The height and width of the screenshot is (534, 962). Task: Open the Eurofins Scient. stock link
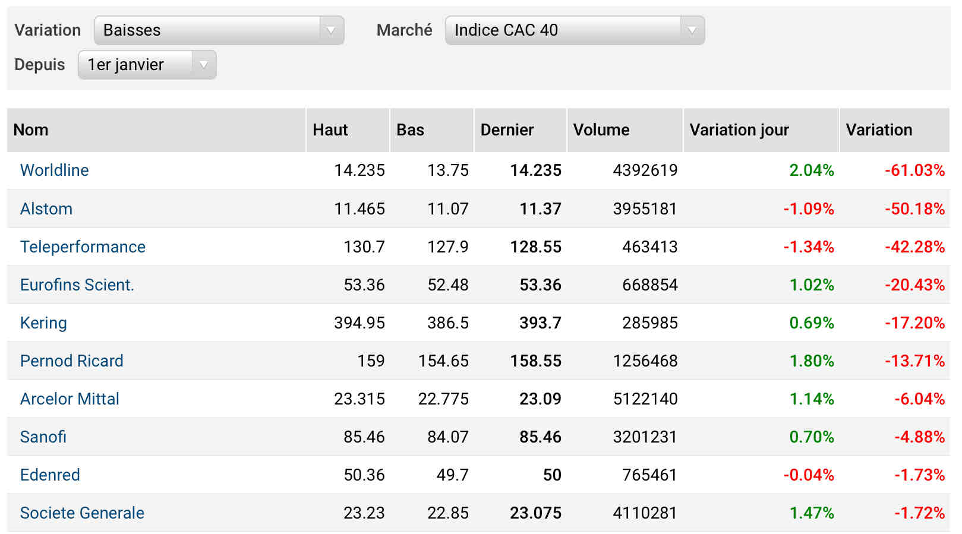click(77, 285)
